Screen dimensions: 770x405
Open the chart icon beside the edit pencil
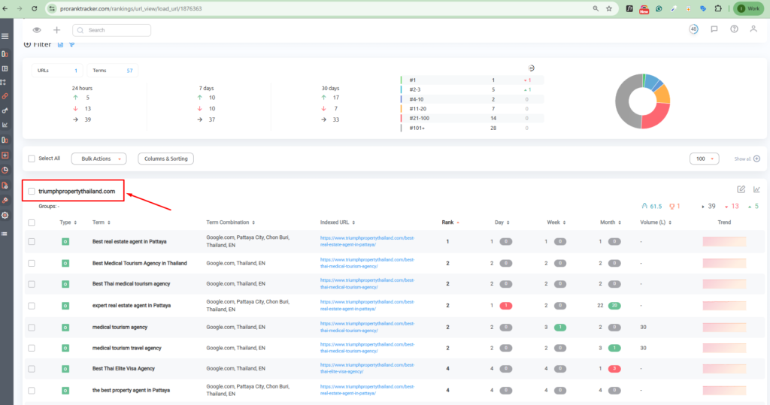[756, 189]
